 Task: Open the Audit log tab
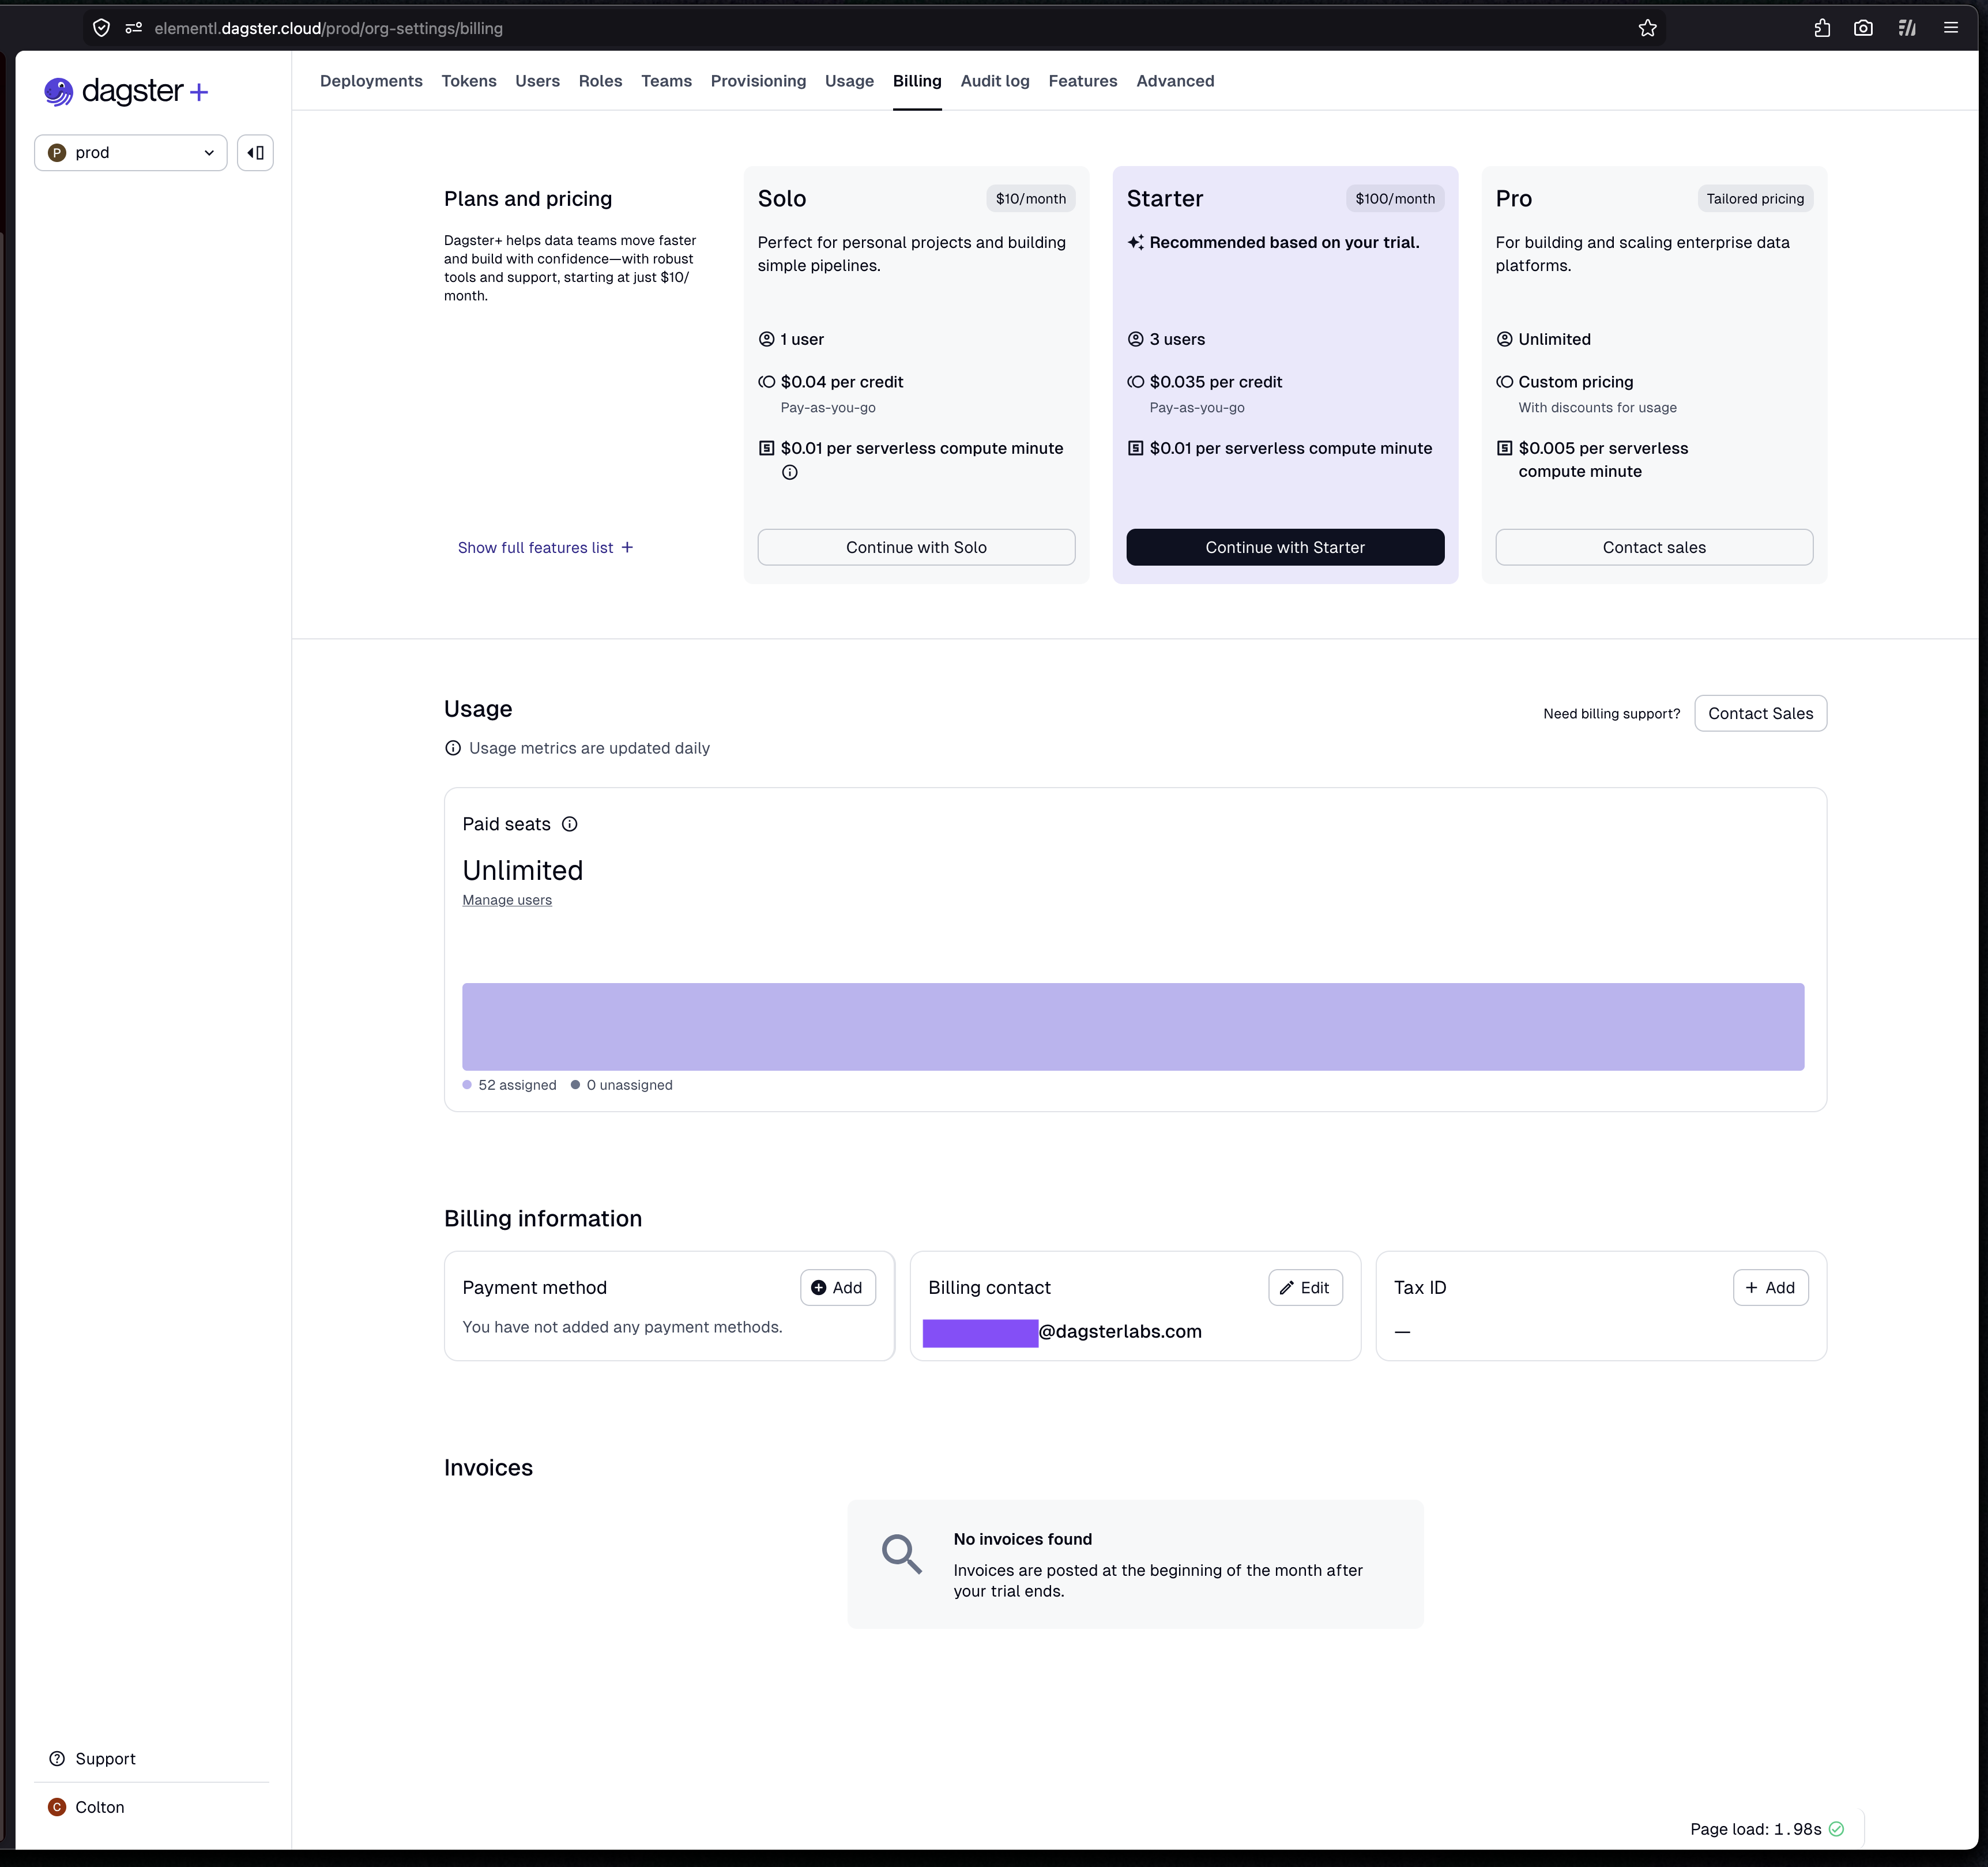pyautogui.click(x=995, y=81)
